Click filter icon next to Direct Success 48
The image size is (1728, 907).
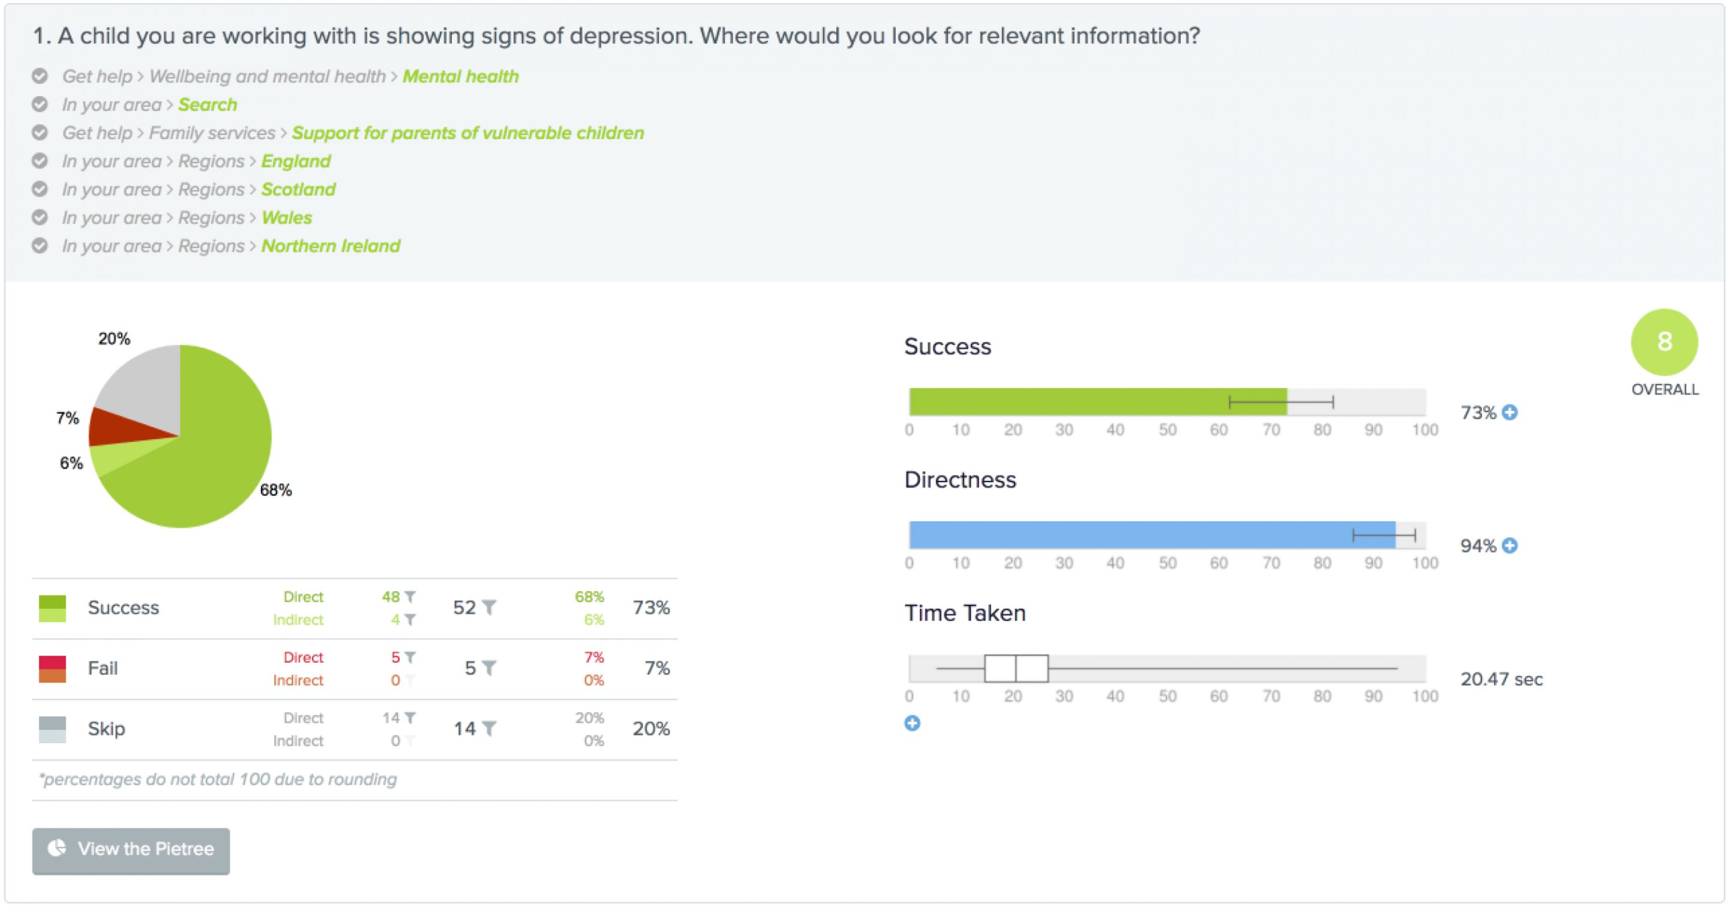point(410,596)
